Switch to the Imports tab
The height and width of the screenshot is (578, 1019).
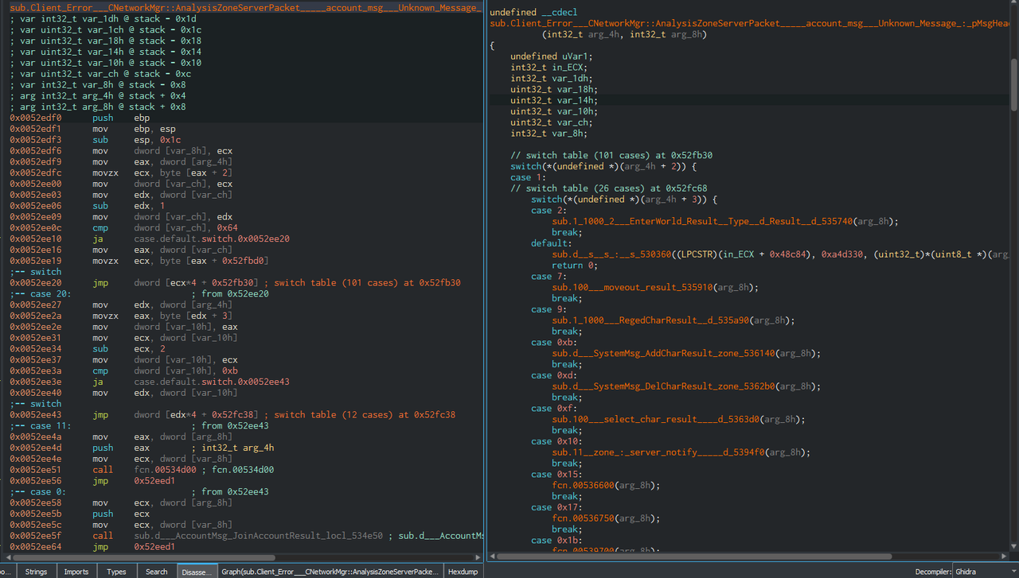(x=76, y=571)
